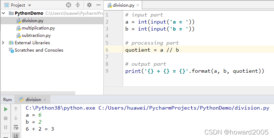Click the print statement on line 9

(195, 71)
